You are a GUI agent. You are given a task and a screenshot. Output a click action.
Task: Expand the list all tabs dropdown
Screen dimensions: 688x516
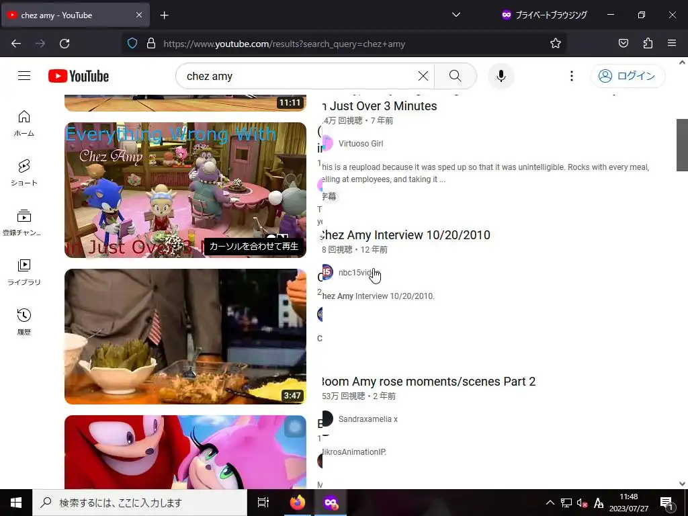(456, 15)
